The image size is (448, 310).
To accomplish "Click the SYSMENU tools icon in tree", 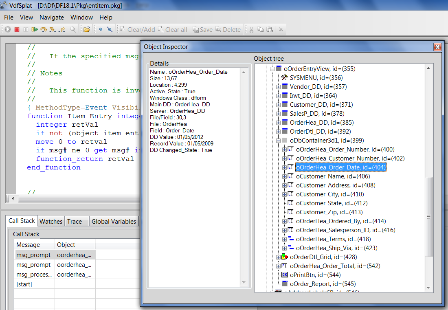I will [x=285, y=78].
